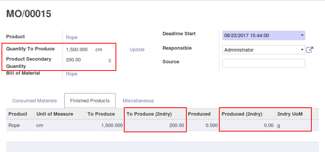Click the Quantity To Produce value 1,500.000
Screen dimensions: 325x152
pos(77,50)
